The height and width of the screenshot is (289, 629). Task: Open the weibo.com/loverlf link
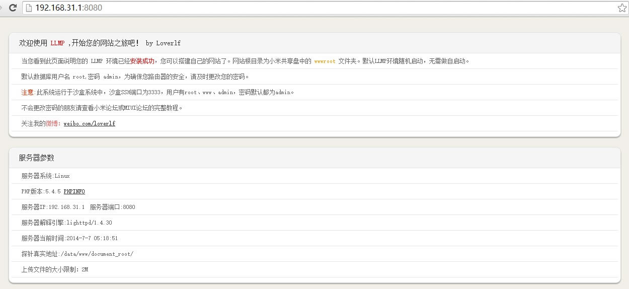tap(89, 123)
